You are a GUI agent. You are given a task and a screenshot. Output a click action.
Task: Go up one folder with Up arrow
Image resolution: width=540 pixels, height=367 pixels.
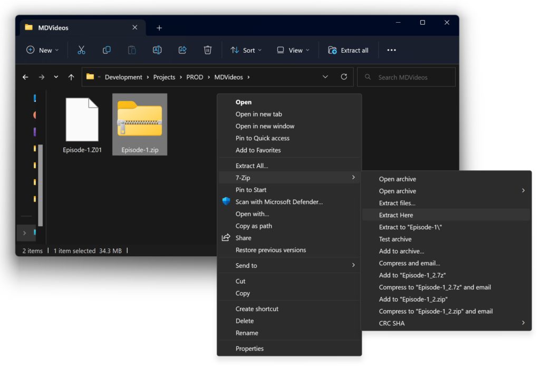(x=71, y=77)
